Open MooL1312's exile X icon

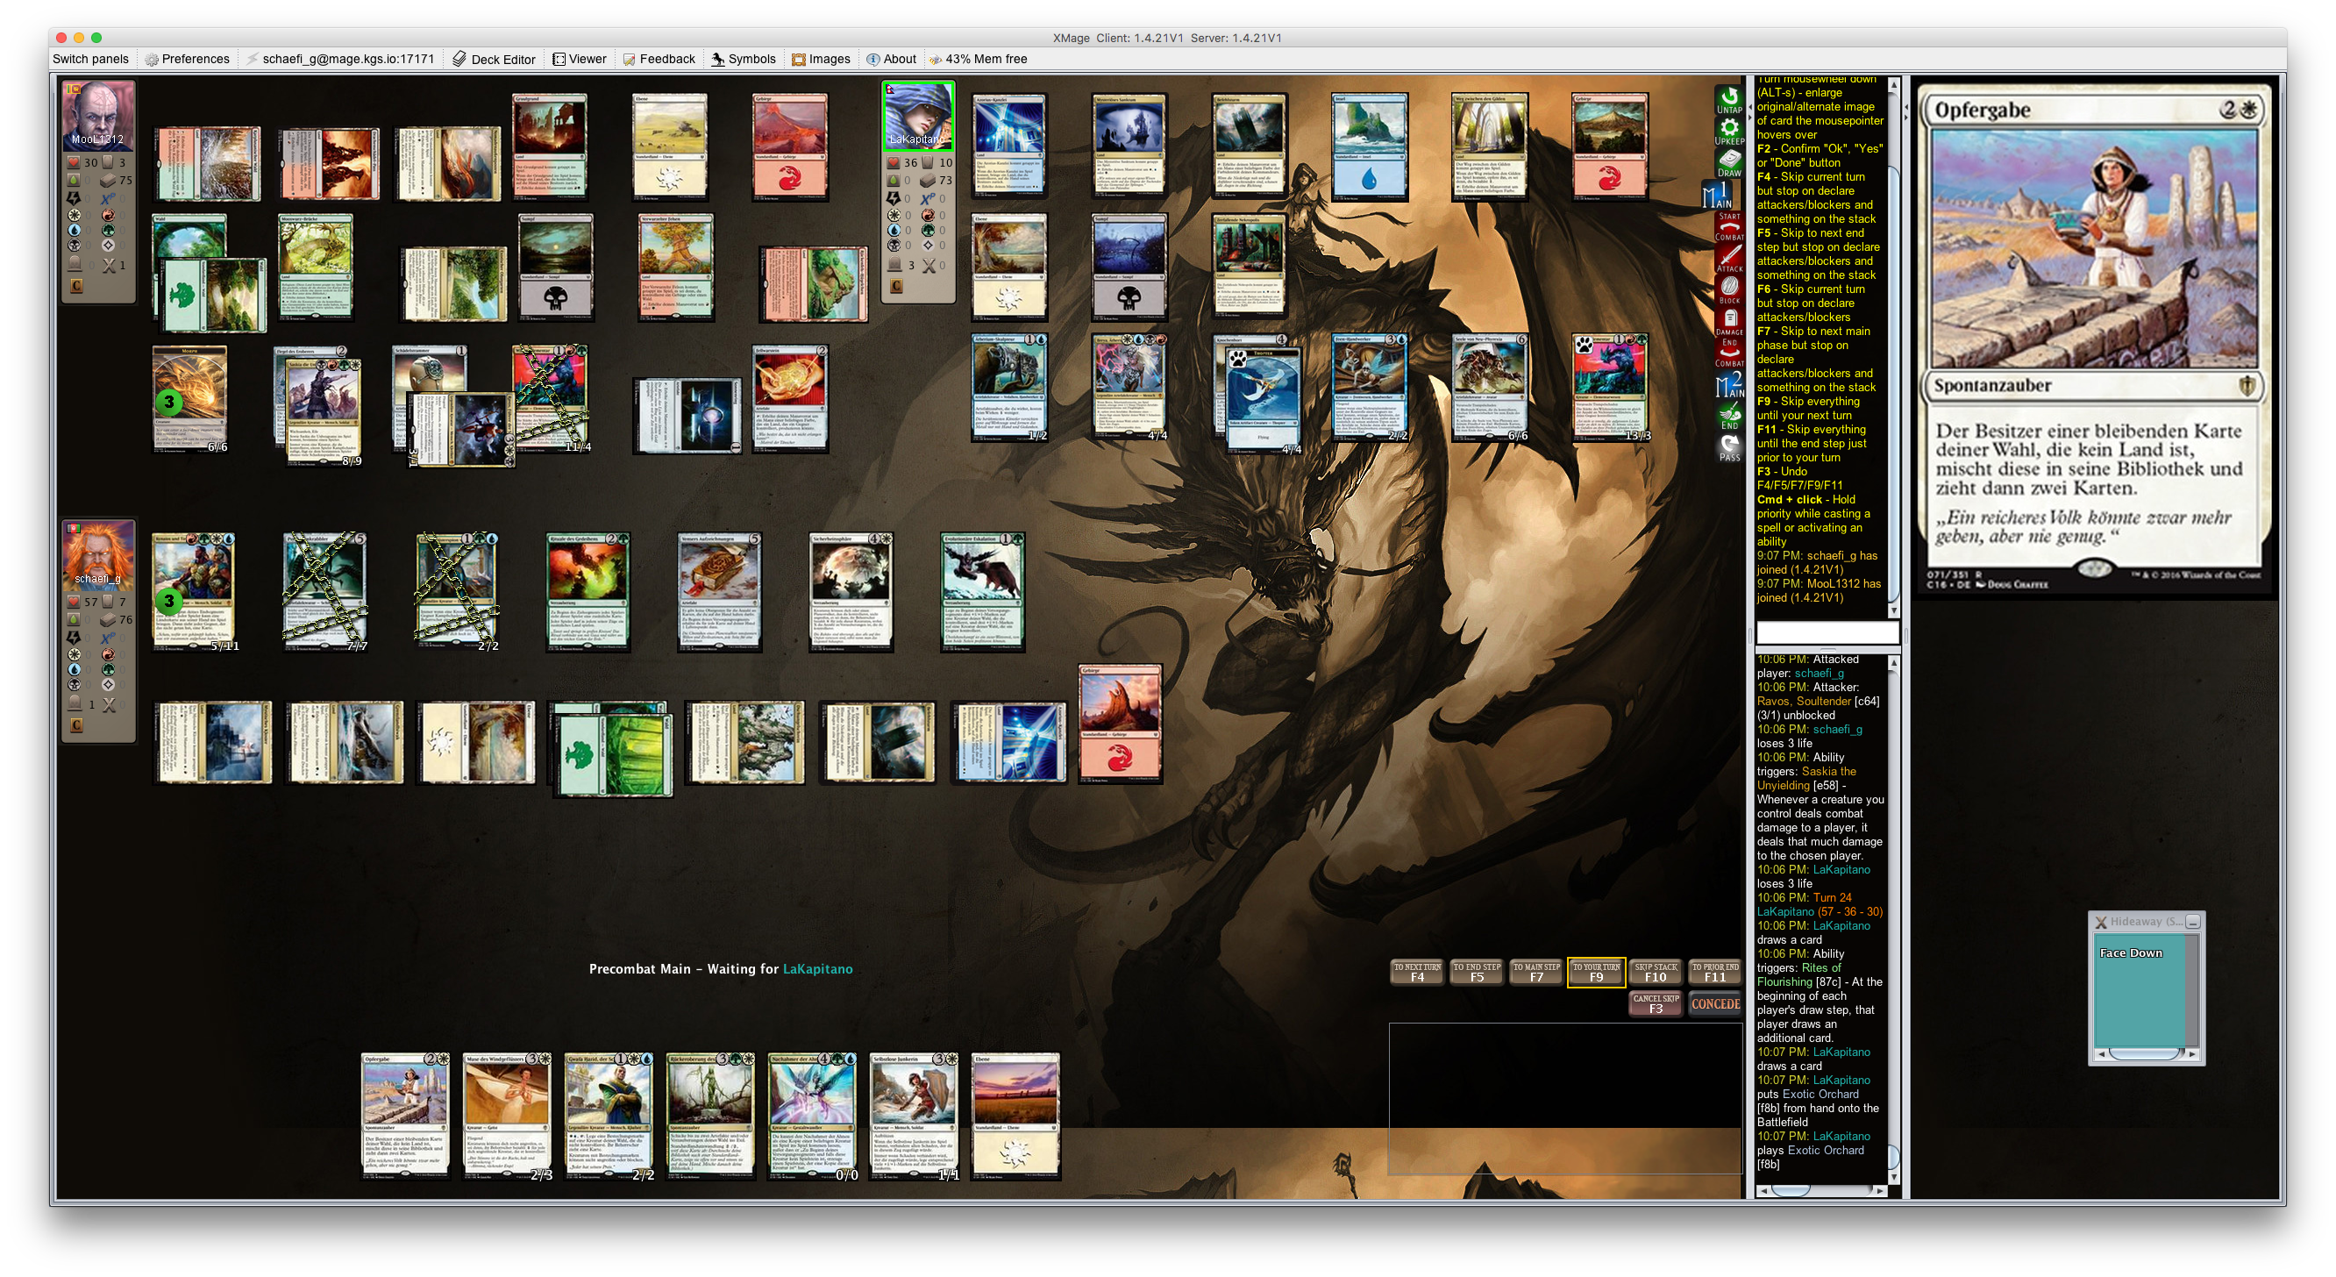coord(108,265)
